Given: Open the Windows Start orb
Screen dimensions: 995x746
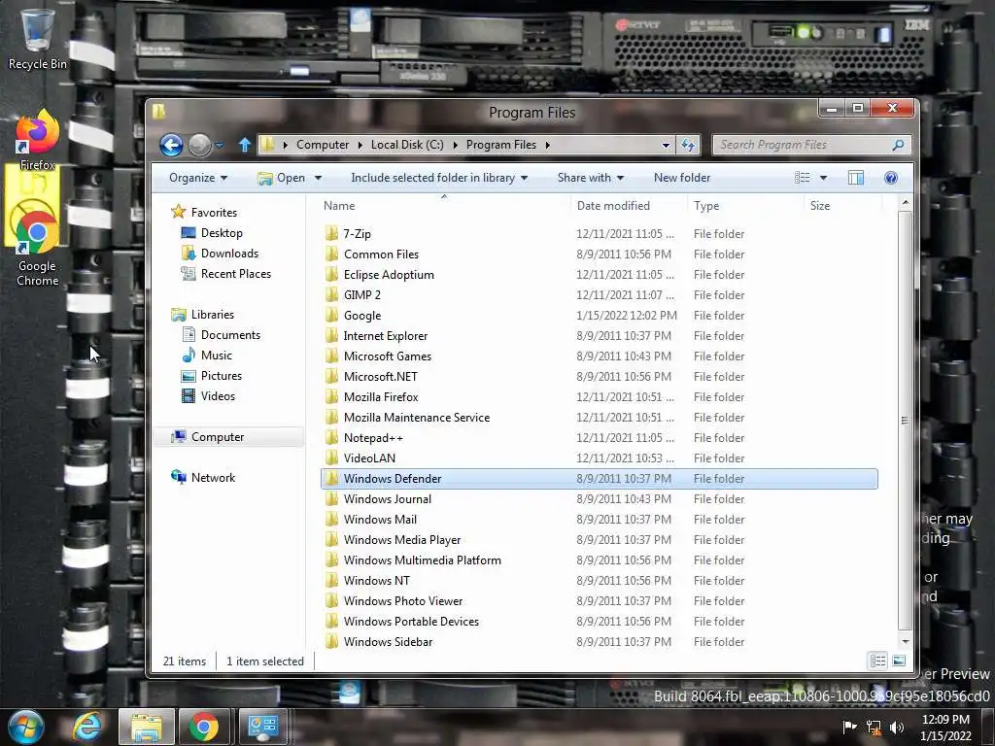Looking at the screenshot, I should (26, 727).
